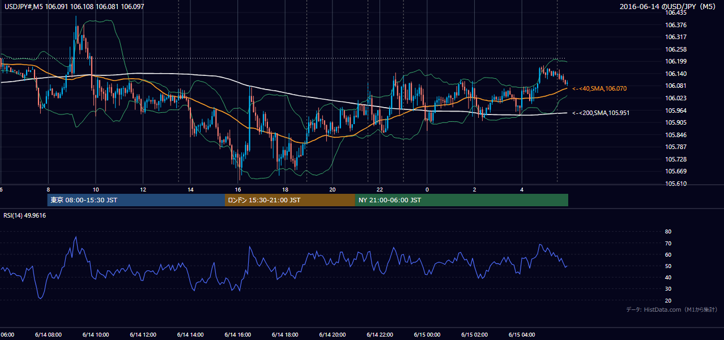Click hour tick 20 under the price chart
The width and height of the screenshot is (724, 340).
pyautogui.click(x=333, y=189)
